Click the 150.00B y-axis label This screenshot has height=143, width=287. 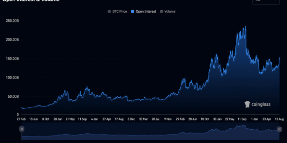12,59
